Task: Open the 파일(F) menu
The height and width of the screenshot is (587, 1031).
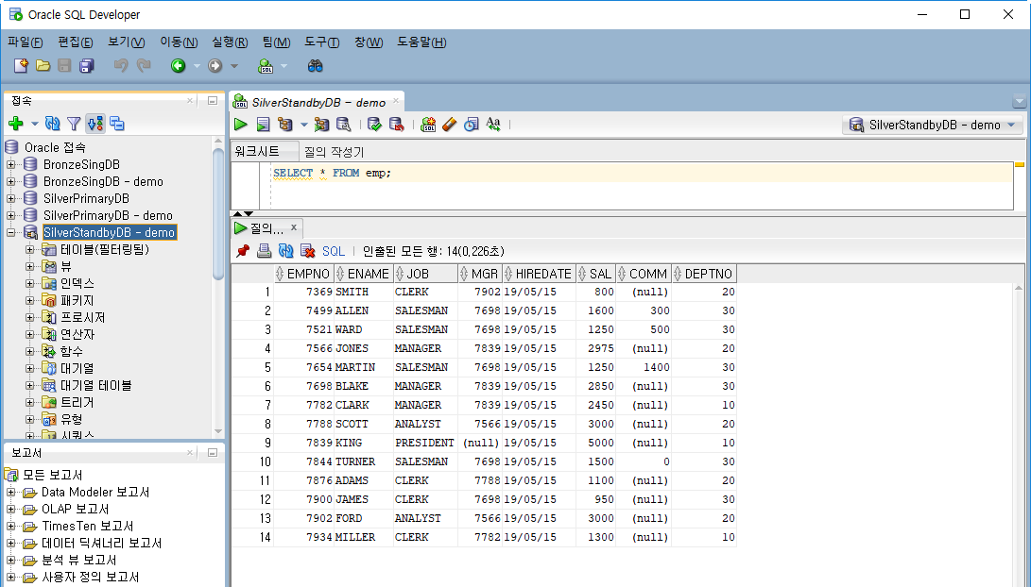Action: coord(25,42)
